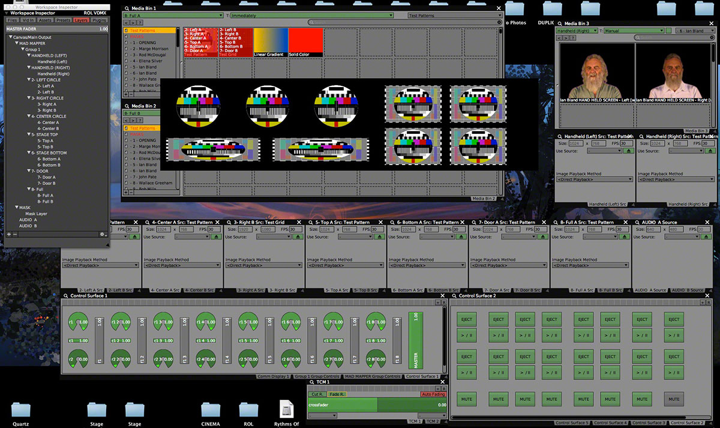Open the CINEMA folder on the desktop
Viewport: 720px width, 428px height.
coord(211,410)
